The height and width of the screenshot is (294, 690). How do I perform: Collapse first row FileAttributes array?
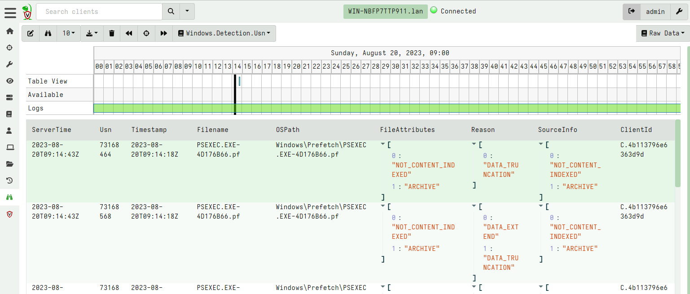382,145
